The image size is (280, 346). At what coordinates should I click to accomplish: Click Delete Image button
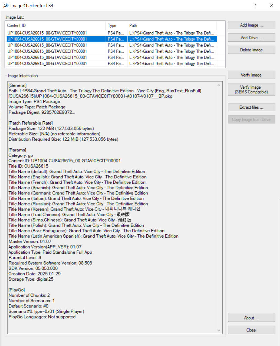(252, 50)
